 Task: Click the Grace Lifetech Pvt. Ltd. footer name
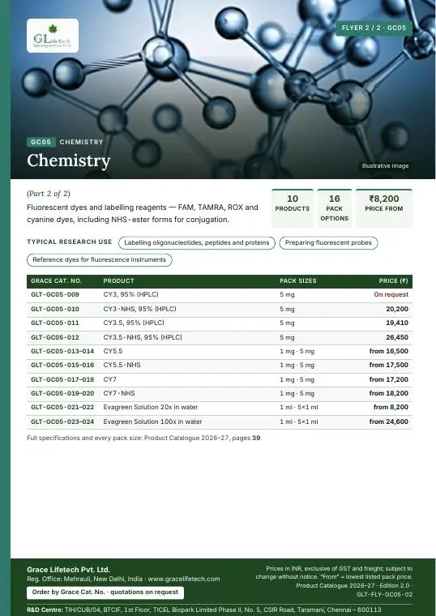click(68, 570)
